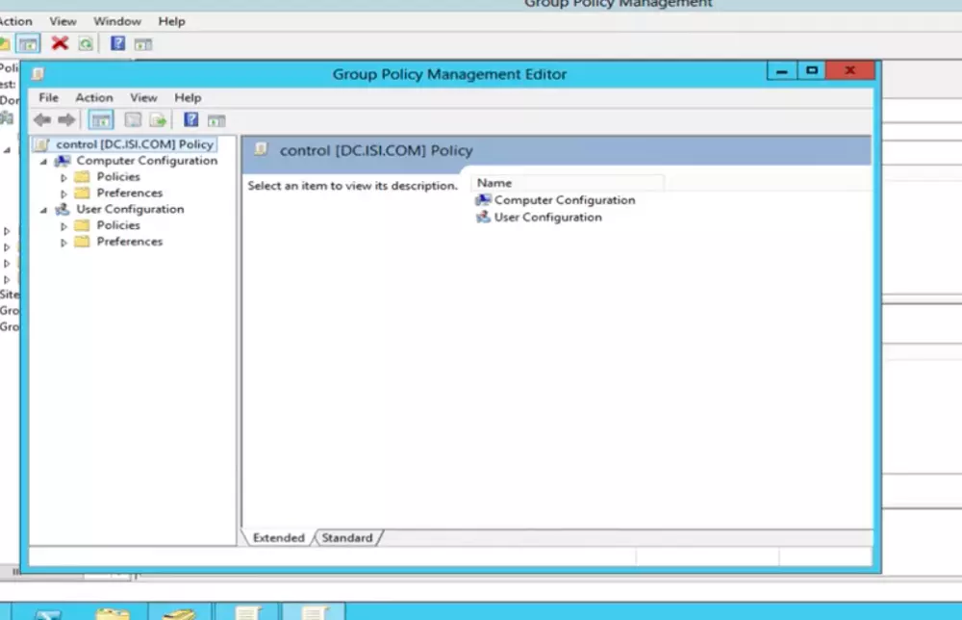
Task: Maximize the Group Policy Management Editor window
Action: 812,70
